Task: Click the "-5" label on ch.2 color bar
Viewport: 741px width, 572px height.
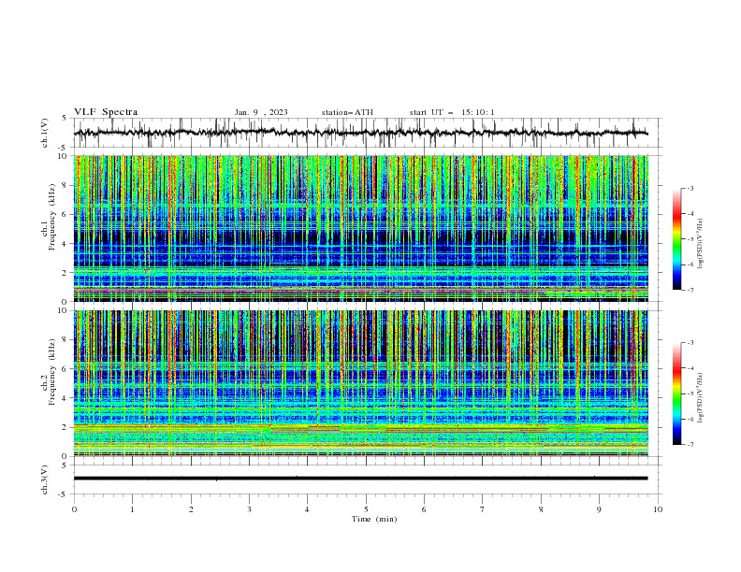Action: tap(690, 393)
